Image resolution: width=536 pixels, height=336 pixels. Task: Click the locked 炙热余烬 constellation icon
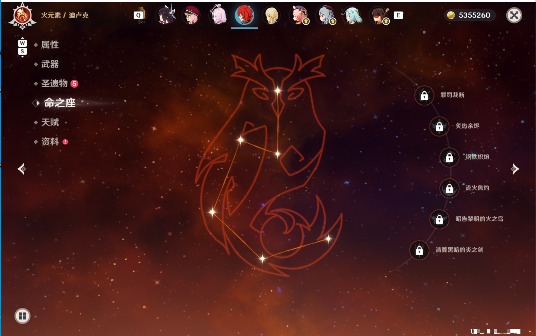tap(439, 126)
